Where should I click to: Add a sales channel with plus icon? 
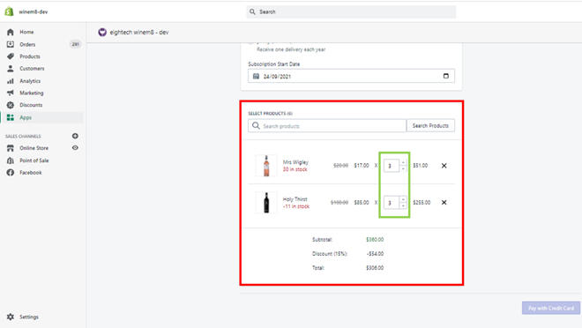75,136
